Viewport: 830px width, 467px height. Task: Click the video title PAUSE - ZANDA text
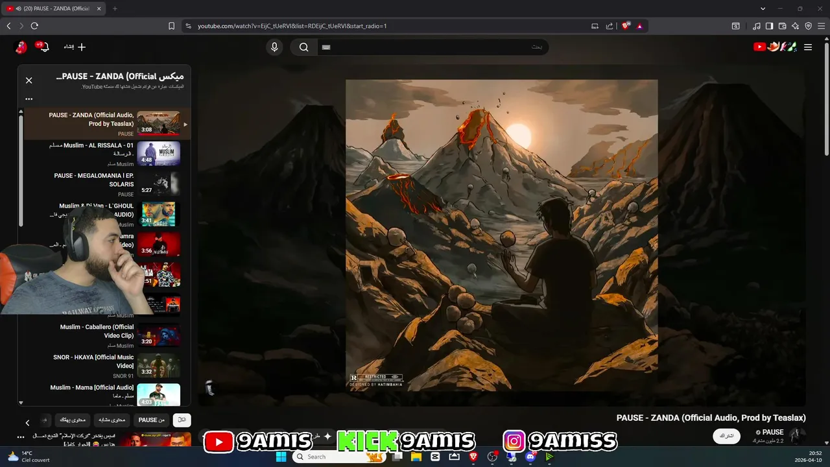tap(711, 418)
